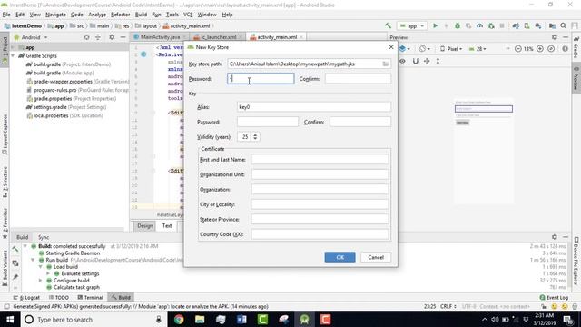
Task: Click the Make Project hammer icon
Action: pyautogui.click(x=388, y=25)
